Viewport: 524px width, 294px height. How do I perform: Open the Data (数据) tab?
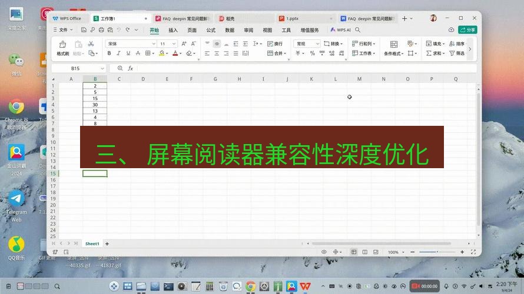(x=230, y=30)
